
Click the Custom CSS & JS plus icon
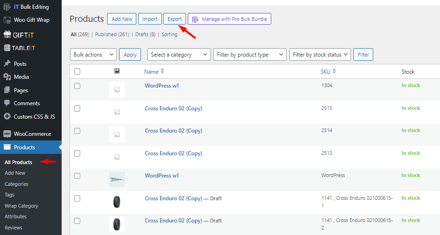click(7, 116)
